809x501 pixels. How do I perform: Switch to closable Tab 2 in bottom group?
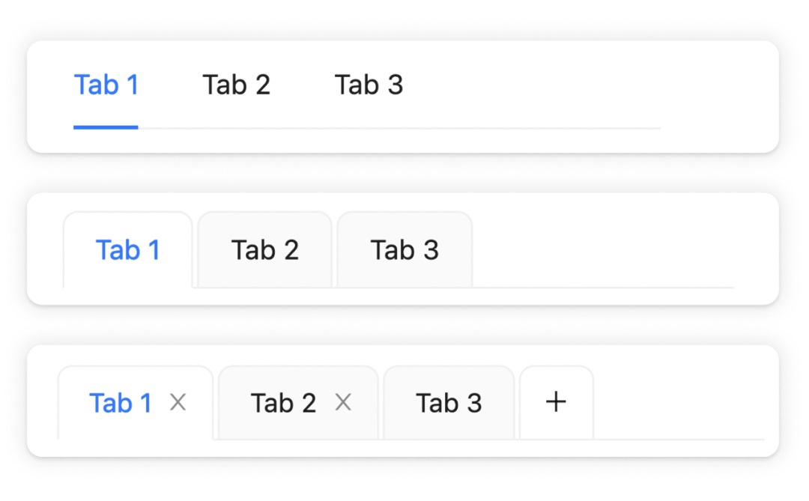pos(283,403)
